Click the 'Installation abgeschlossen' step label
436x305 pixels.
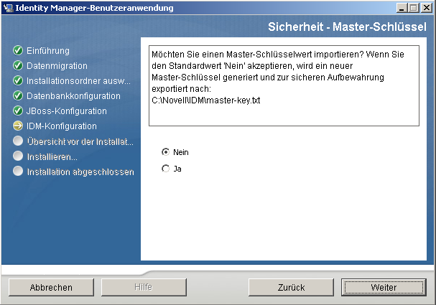tap(80, 172)
